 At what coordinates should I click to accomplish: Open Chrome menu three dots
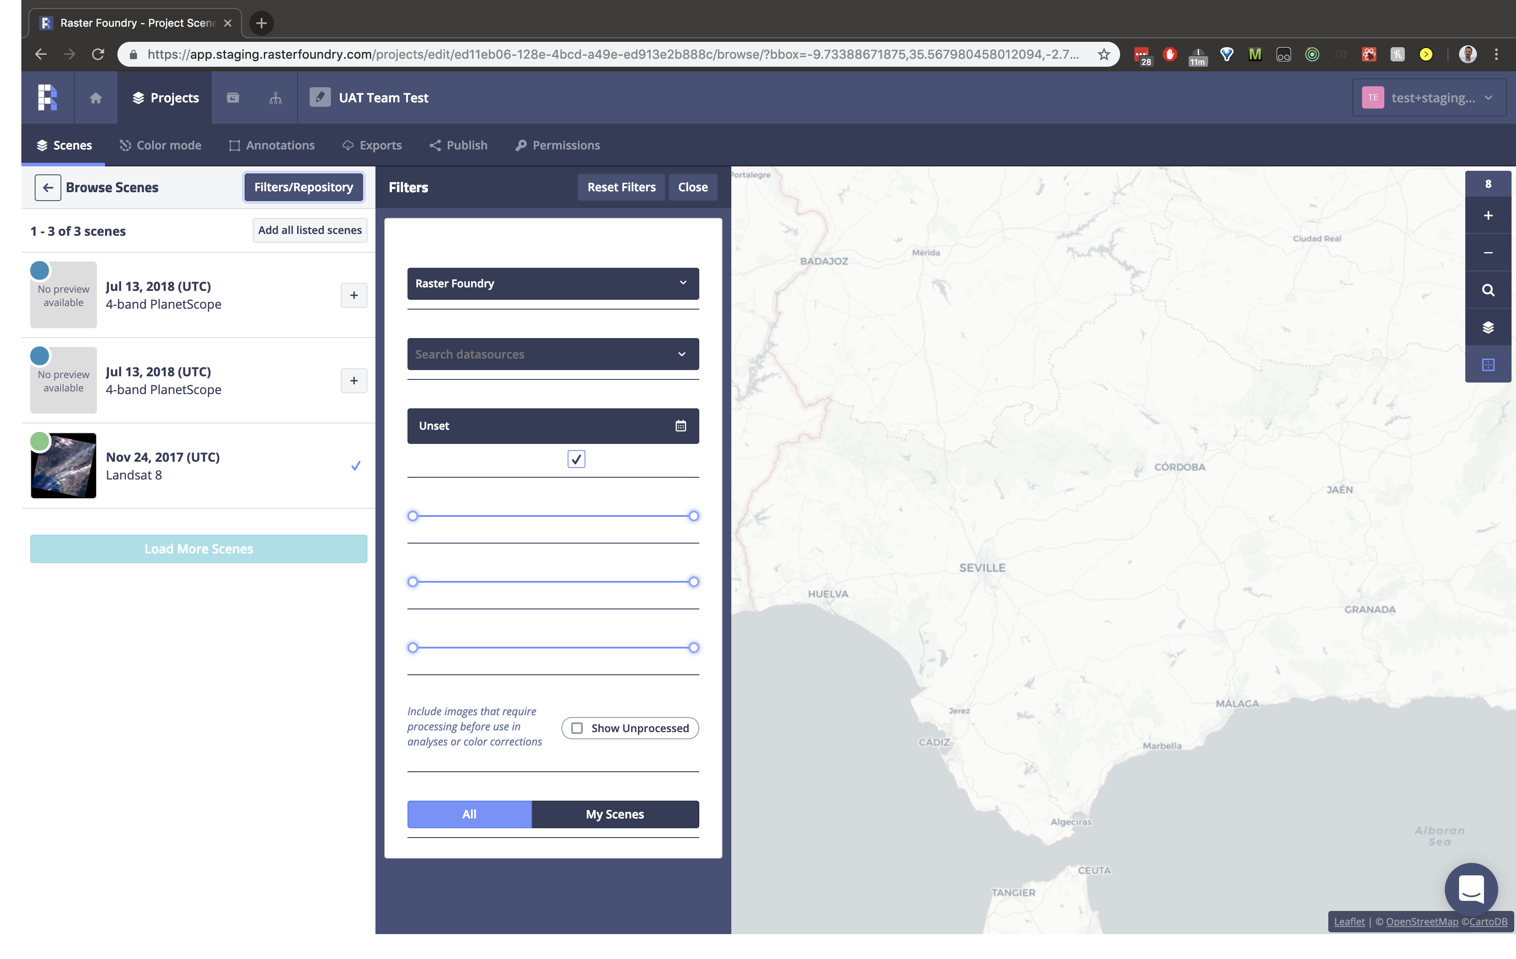(x=1496, y=54)
